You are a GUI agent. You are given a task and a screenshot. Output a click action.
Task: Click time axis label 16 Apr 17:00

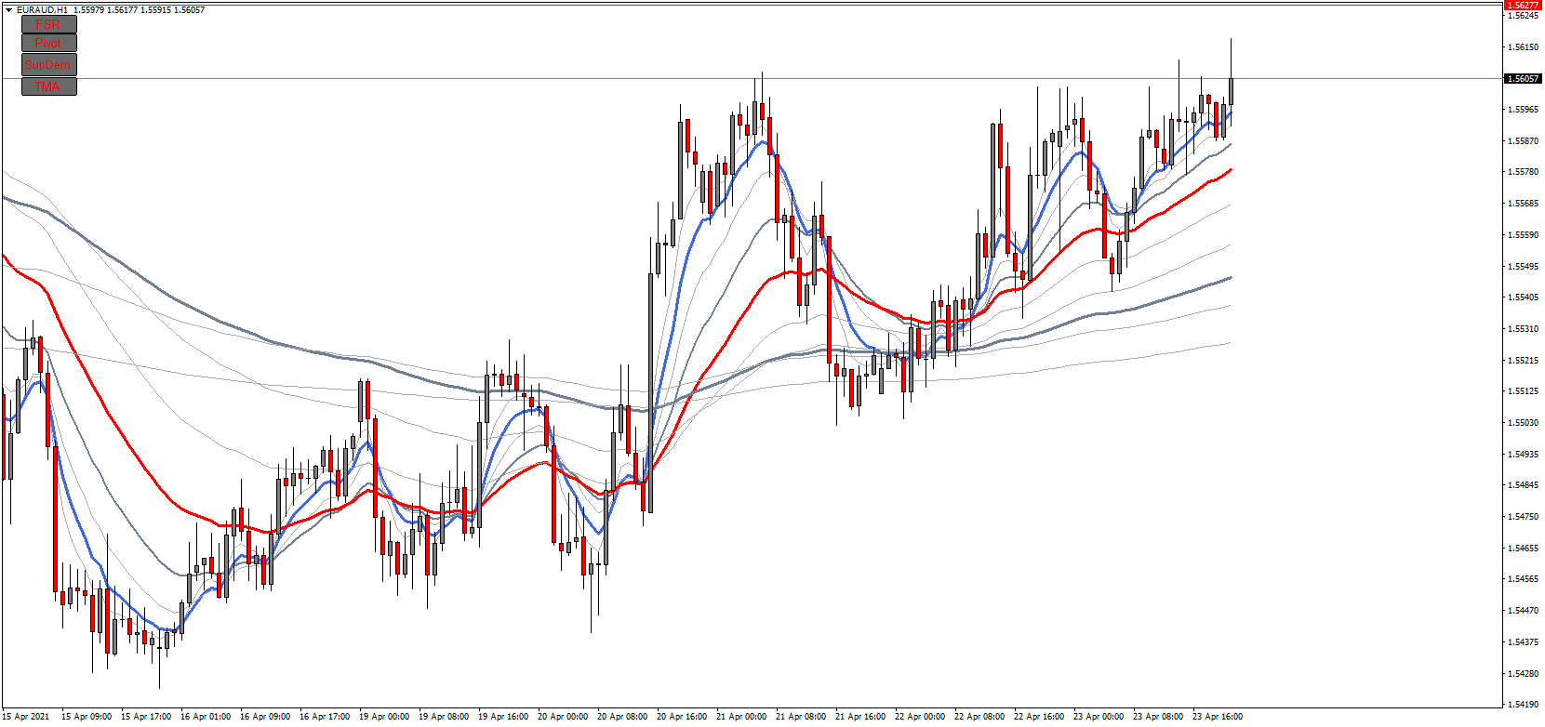tap(325, 717)
